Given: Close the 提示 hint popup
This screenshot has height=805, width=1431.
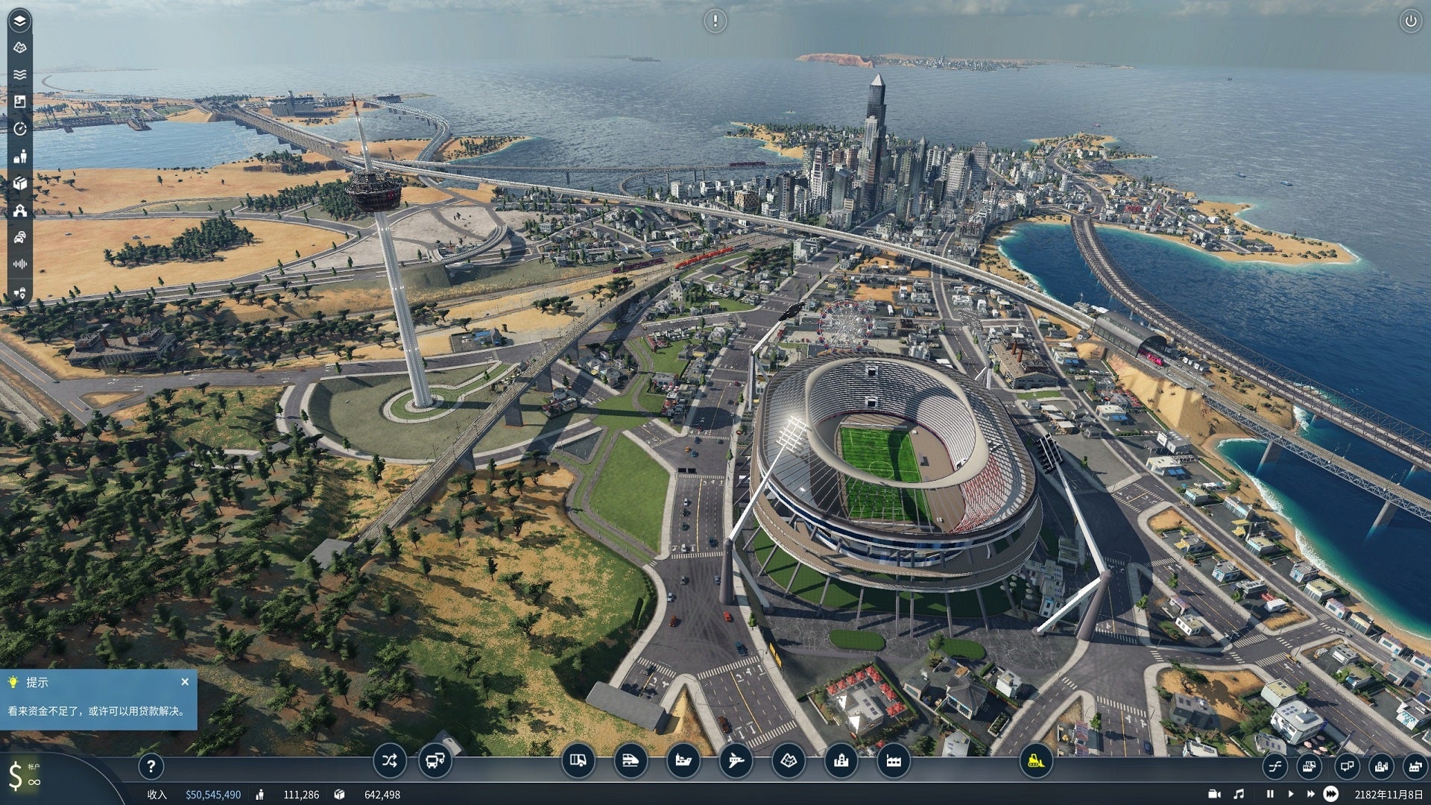Looking at the screenshot, I should (185, 681).
